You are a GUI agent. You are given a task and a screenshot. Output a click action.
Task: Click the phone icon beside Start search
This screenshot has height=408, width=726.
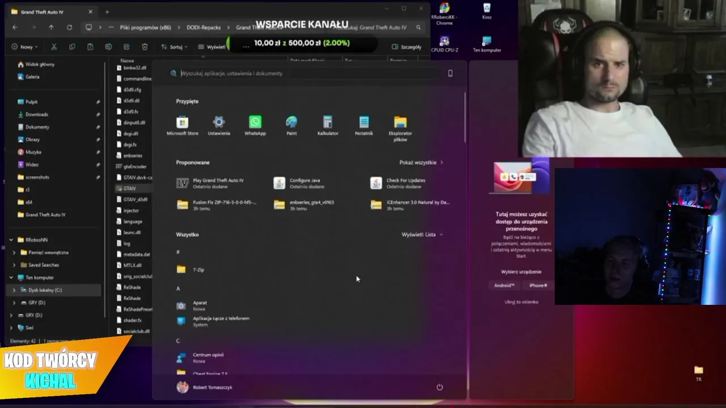450,73
